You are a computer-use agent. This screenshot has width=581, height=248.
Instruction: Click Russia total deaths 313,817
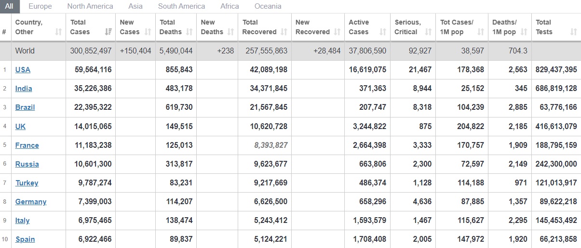(178, 164)
